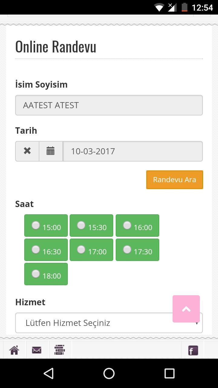Tap the stacked list icon in footer

(60, 350)
